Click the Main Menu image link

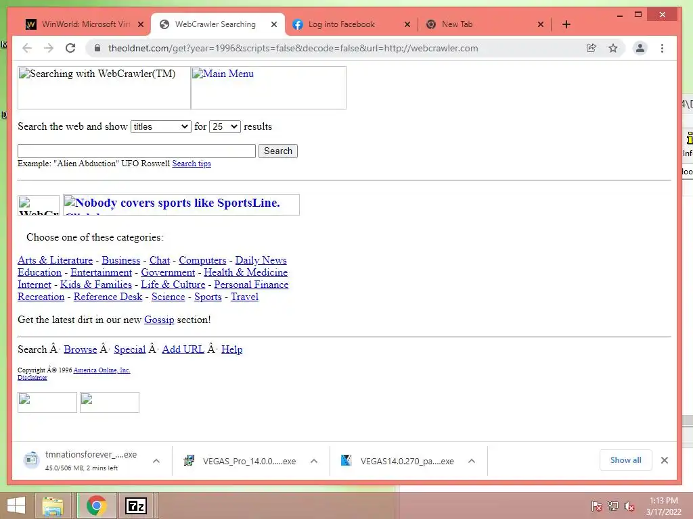(x=268, y=88)
